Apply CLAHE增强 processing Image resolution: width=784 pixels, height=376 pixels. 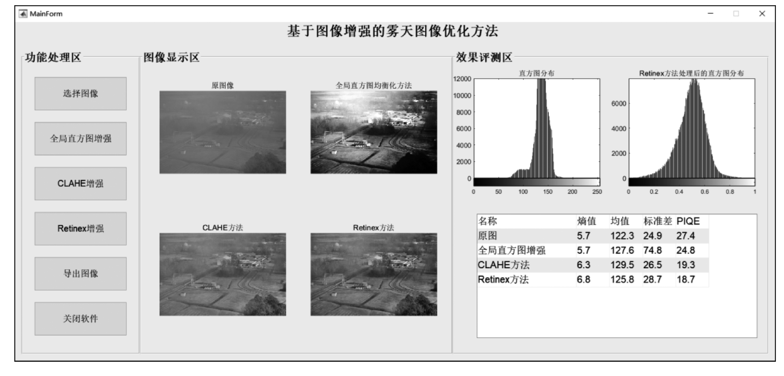pyautogui.click(x=80, y=183)
